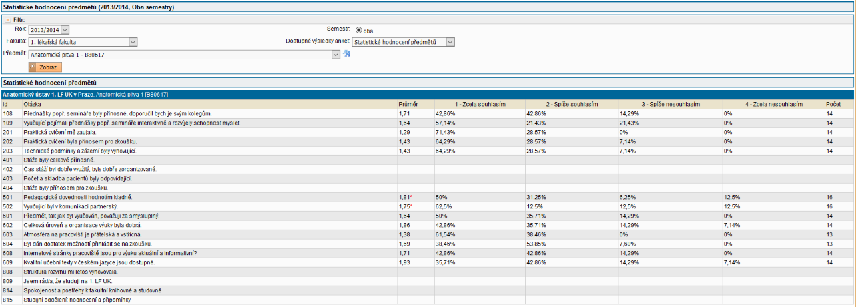The image size is (856, 307).
Task: Open the Fakulta dropdown
Action: 133,42
